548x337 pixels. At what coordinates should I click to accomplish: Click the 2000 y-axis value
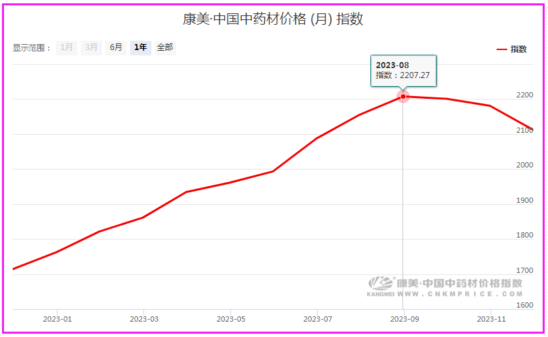[525, 165]
